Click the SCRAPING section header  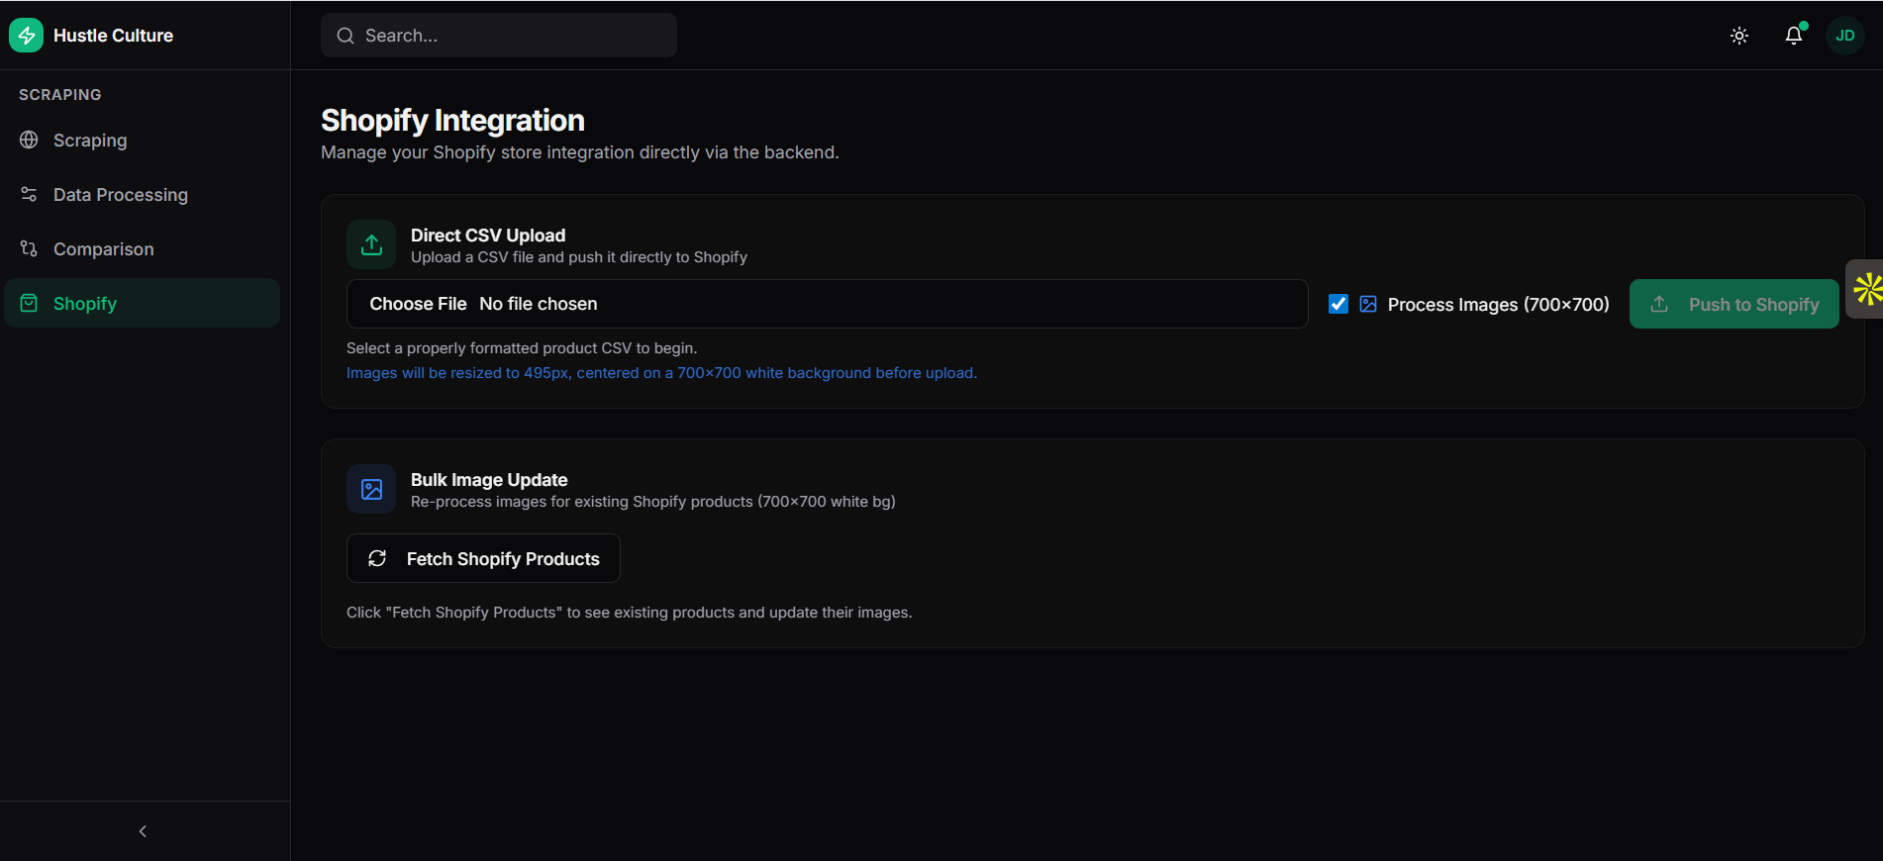pyautogui.click(x=60, y=95)
